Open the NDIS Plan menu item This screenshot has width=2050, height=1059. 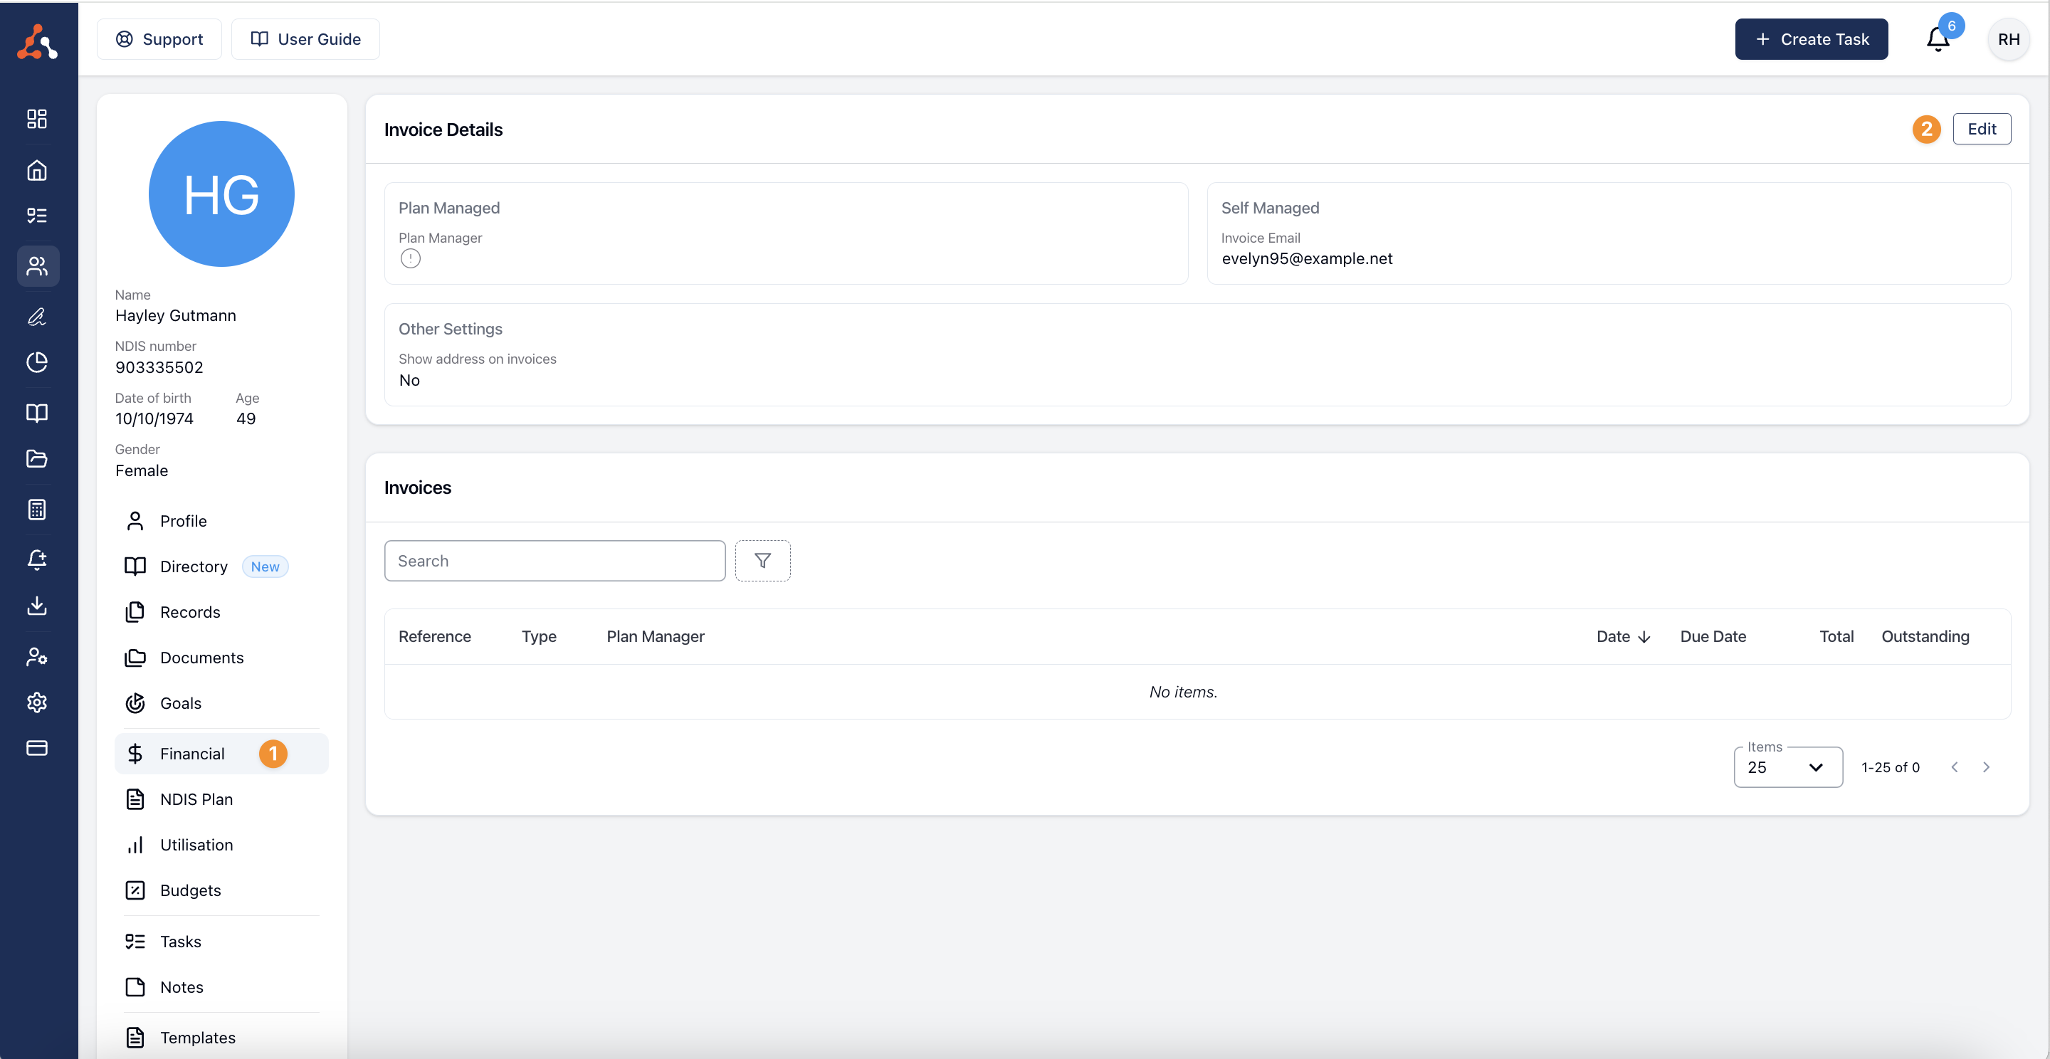coord(196,799)
